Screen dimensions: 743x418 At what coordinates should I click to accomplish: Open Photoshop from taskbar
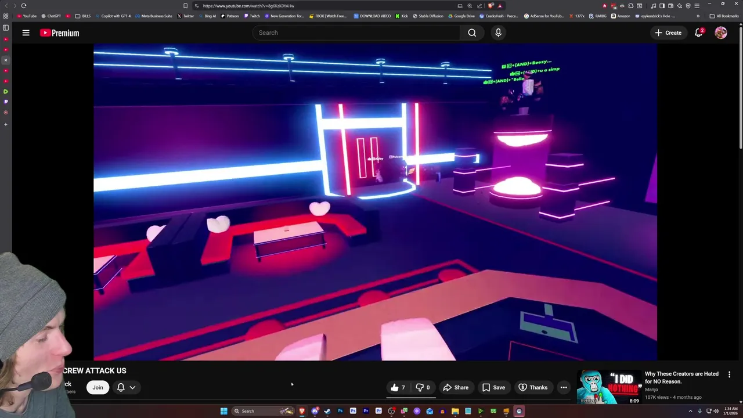tap(340, 411)
